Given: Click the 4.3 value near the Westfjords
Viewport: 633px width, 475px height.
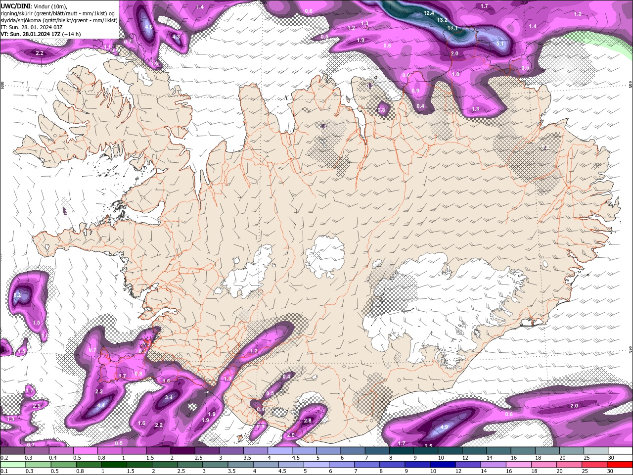Looking at the screenshot, I should click(x=176, y=36).
